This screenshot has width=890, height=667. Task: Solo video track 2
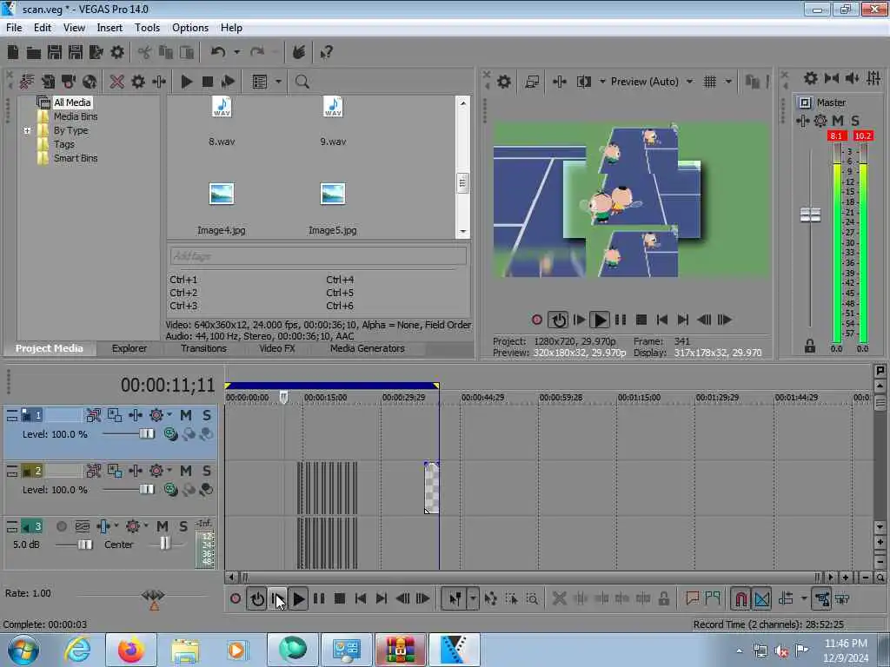click(x=207, y=471)
